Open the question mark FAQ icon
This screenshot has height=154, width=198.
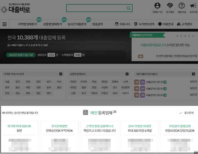[182, 6]
